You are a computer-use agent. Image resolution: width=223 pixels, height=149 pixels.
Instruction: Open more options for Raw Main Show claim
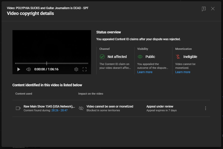click(205, 108)
